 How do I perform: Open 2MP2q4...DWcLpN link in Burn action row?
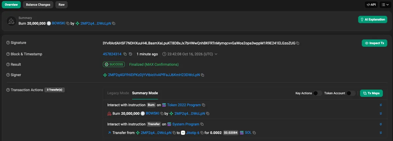(x=190, y=114)
